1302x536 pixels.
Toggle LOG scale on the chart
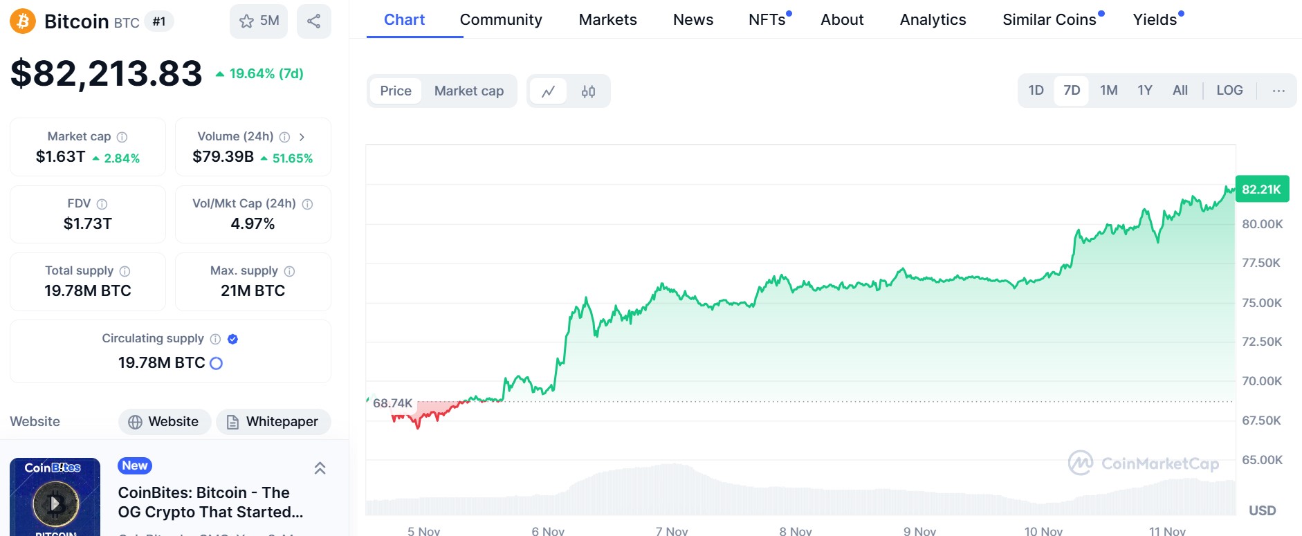[1229, 91]
